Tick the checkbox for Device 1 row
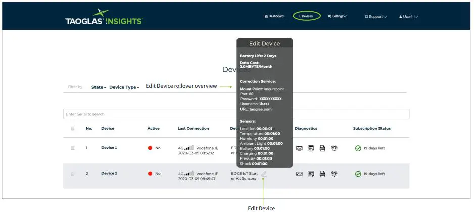 pyautogui.click(x=73, y=148)
